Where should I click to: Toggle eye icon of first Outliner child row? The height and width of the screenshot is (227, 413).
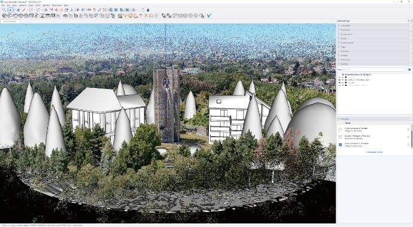coord(339,77)
